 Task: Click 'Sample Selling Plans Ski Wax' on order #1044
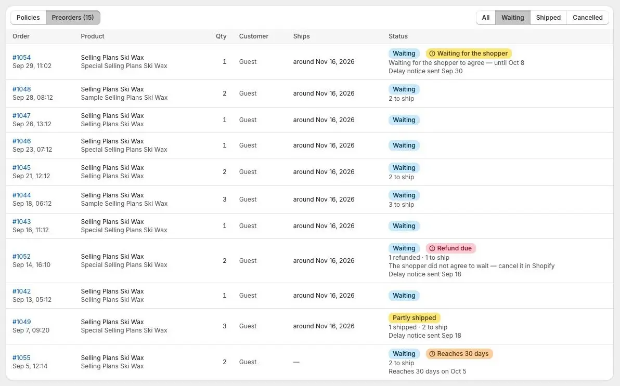point(124,204)
